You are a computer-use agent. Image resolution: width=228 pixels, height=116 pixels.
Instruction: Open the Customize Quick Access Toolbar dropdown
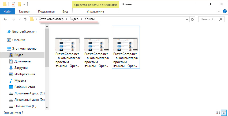[x=24, y=4]
